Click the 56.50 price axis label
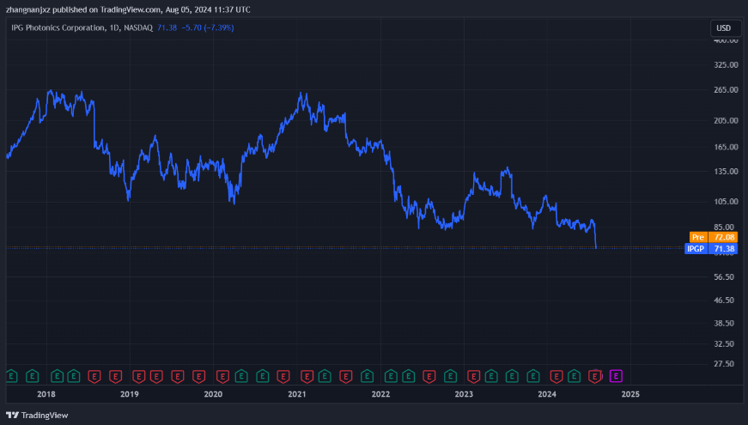Viewport: 748px width, 425px height. [724, 276]
